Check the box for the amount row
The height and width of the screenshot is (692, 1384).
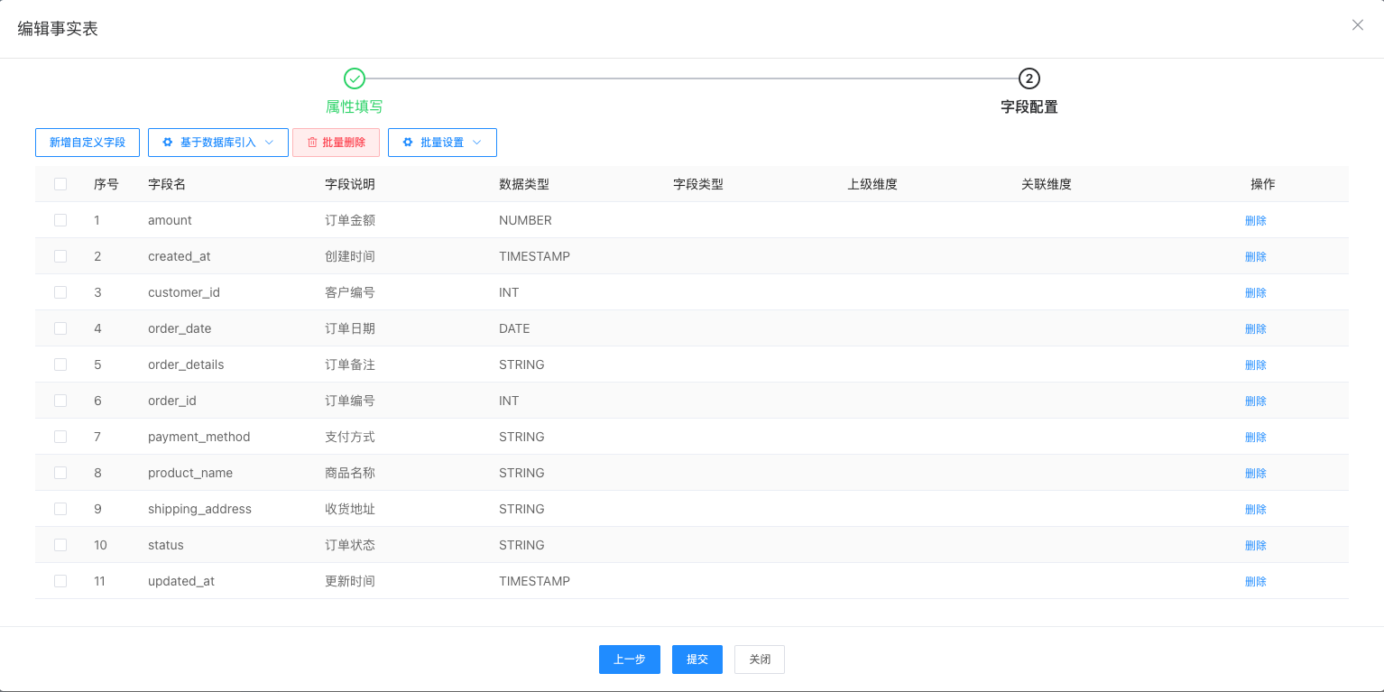pyautogui.click(x=60, y=220)
